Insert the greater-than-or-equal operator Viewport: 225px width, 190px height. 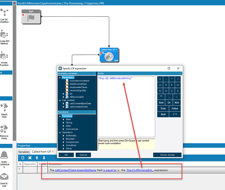[x=166, y=91]
